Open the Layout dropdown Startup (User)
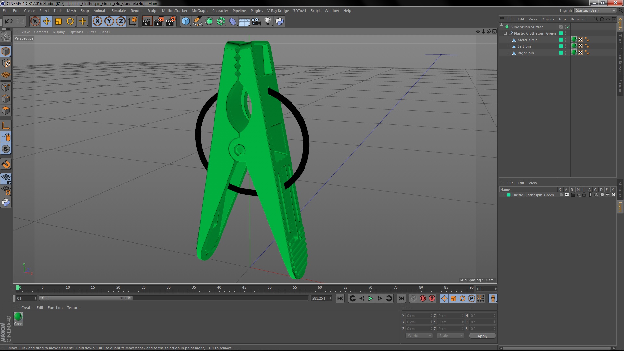The width and height of the screenshot is (624, 351). coord(595,10)
